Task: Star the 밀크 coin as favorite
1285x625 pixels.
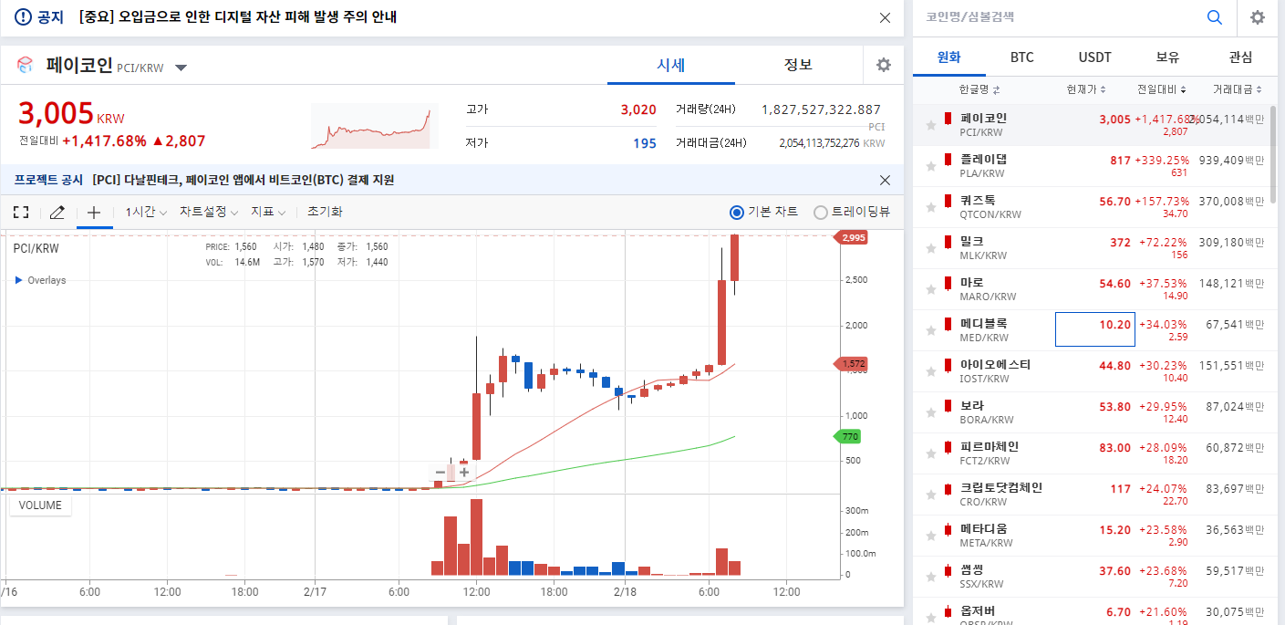Action: coord(930,248)
